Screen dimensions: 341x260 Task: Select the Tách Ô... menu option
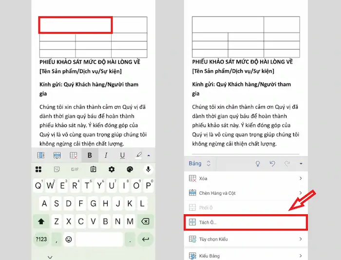tap(246, 223)
